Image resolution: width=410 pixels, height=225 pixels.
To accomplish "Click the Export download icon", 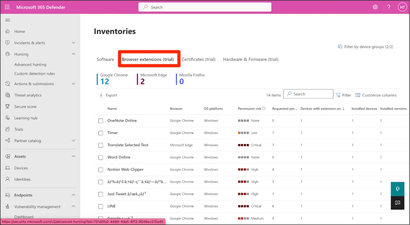I will (101, 95).
